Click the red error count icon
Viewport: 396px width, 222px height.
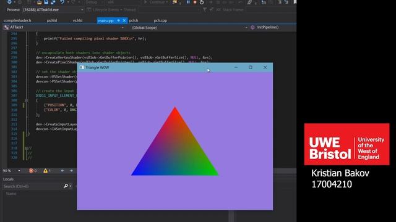tap(31, 171)
